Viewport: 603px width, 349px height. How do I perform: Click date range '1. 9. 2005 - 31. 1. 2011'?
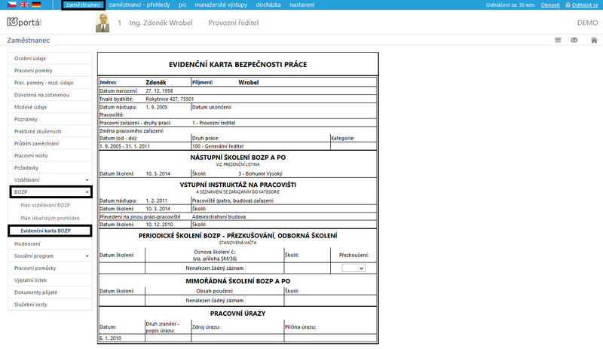click(x=124, y=146)
